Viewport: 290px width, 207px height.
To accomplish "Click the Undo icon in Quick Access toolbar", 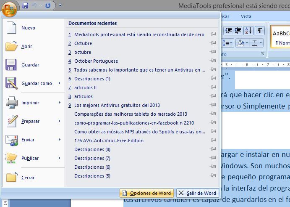I will (34, 5).
